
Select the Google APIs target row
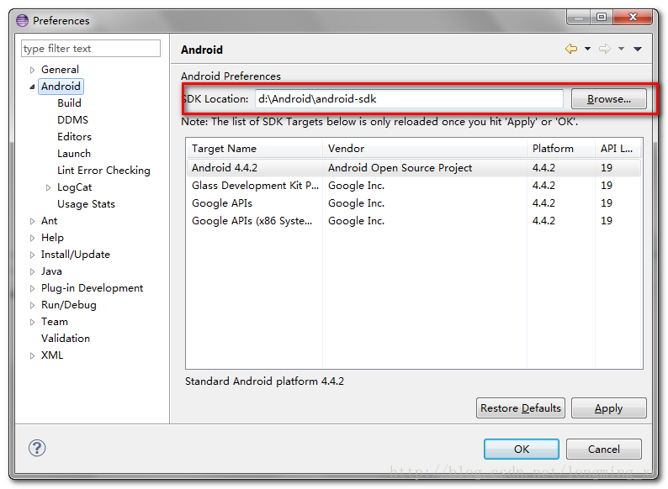(x=414, y=203)
